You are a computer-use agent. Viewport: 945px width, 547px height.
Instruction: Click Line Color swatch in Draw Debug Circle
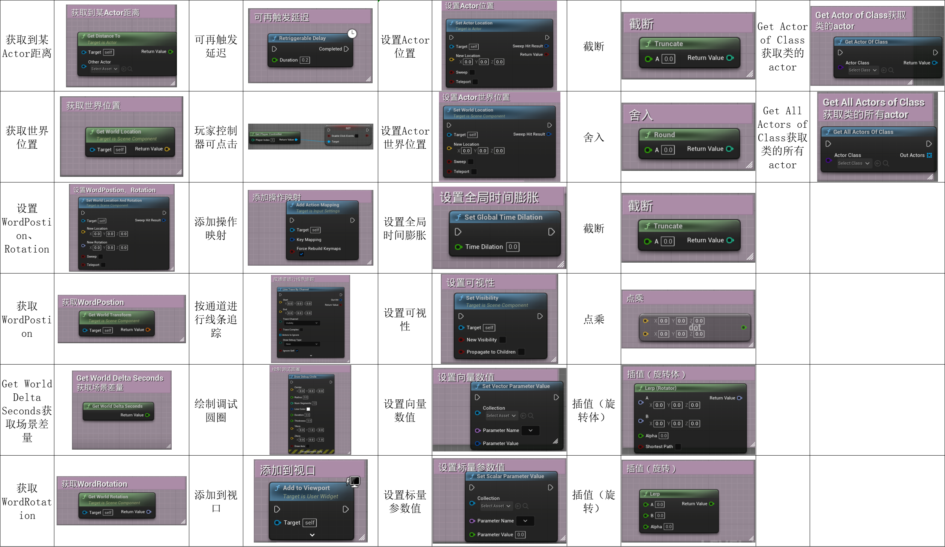(x=308, y=410)
